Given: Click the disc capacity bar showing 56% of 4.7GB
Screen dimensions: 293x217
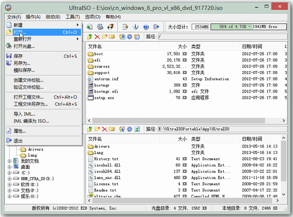Looking at the screenshot, I should pos(249,27).
